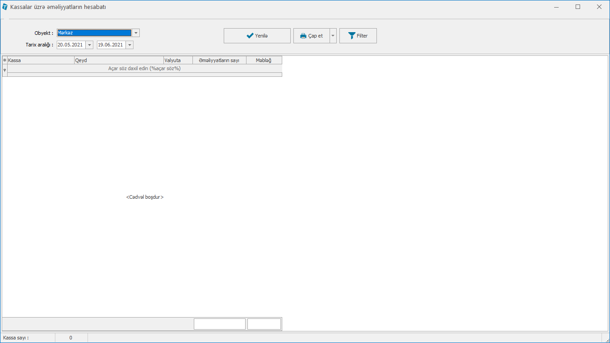Open the grid column chooser asterisk icon

tap(4, 60)
